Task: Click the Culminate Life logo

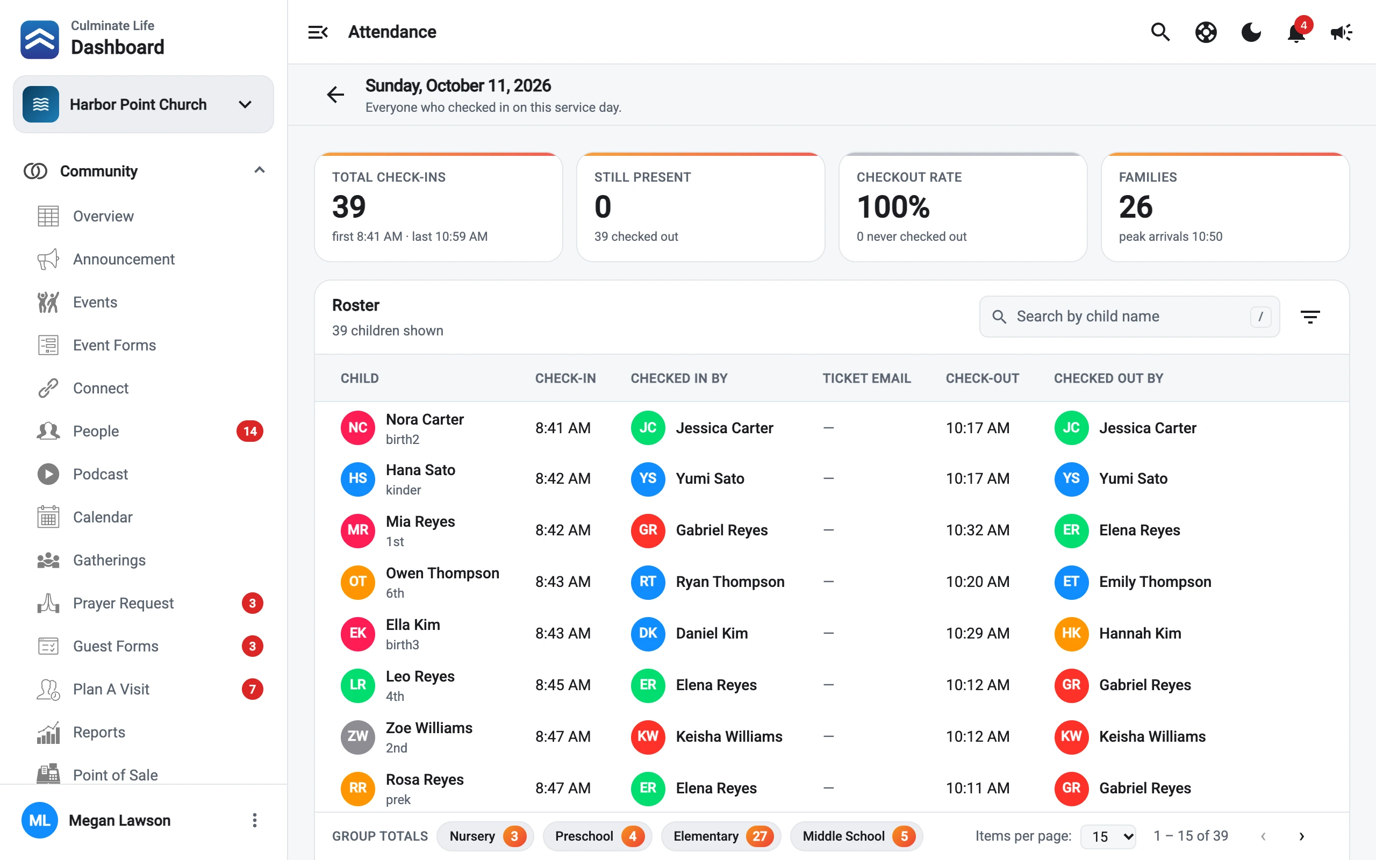Action: pyautogui.click(x=39, y=39)
